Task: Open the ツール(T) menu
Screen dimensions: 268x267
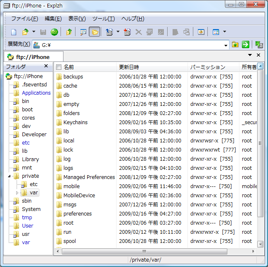Action: tap(104, 18)
